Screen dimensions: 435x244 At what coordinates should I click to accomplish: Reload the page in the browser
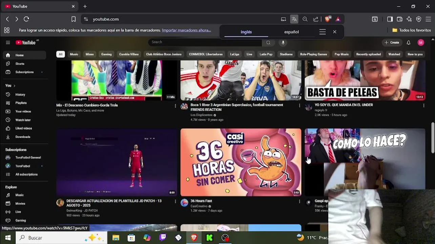[x=26, y=19]
